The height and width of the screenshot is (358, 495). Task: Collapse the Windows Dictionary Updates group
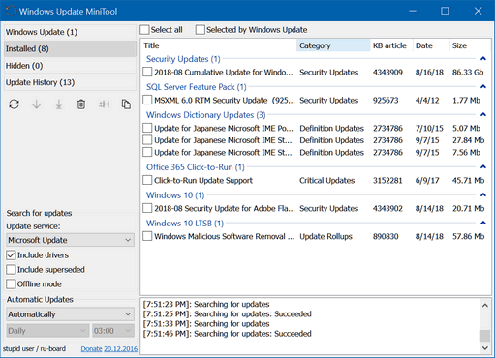[x=483, y=115]
